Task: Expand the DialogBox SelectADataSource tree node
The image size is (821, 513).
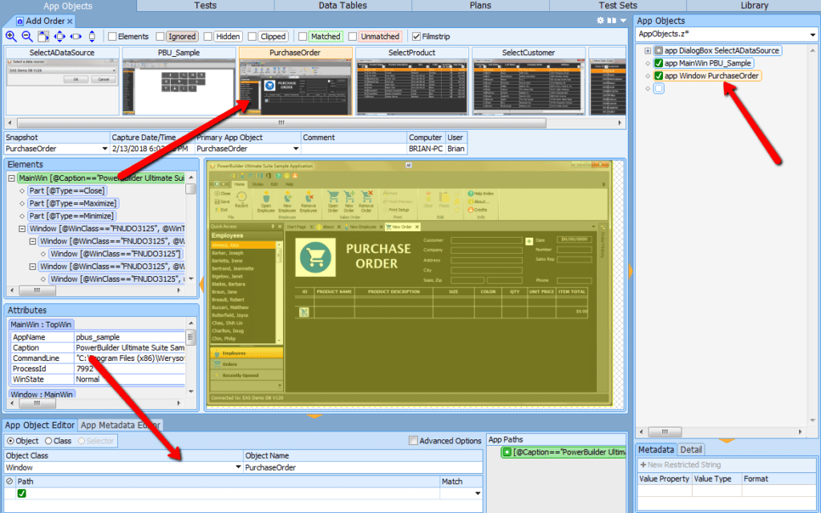Action: pos(648,50)
